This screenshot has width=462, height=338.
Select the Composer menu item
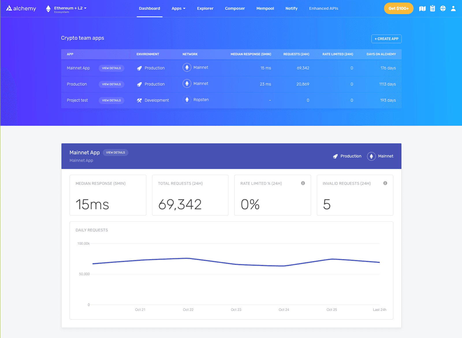tap(235, 8)
